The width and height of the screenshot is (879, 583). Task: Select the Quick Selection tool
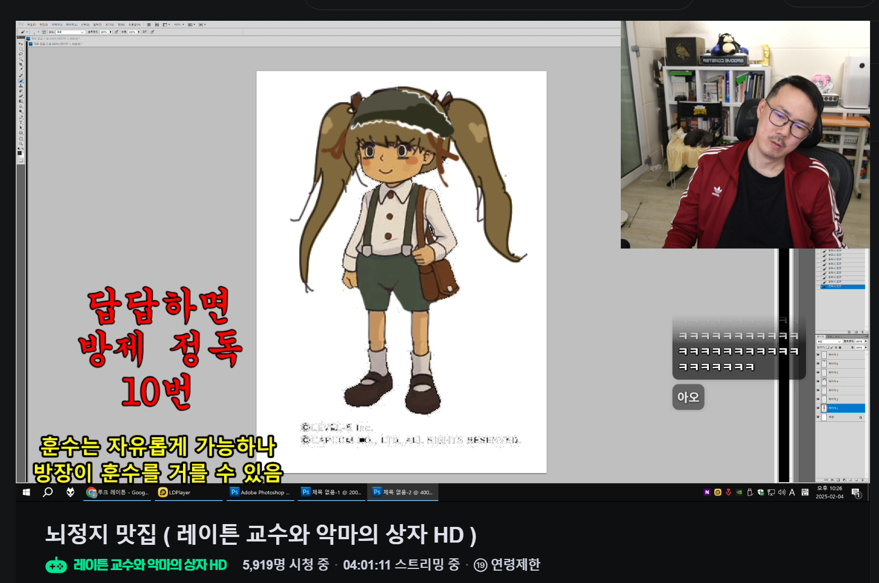point(21,59)
